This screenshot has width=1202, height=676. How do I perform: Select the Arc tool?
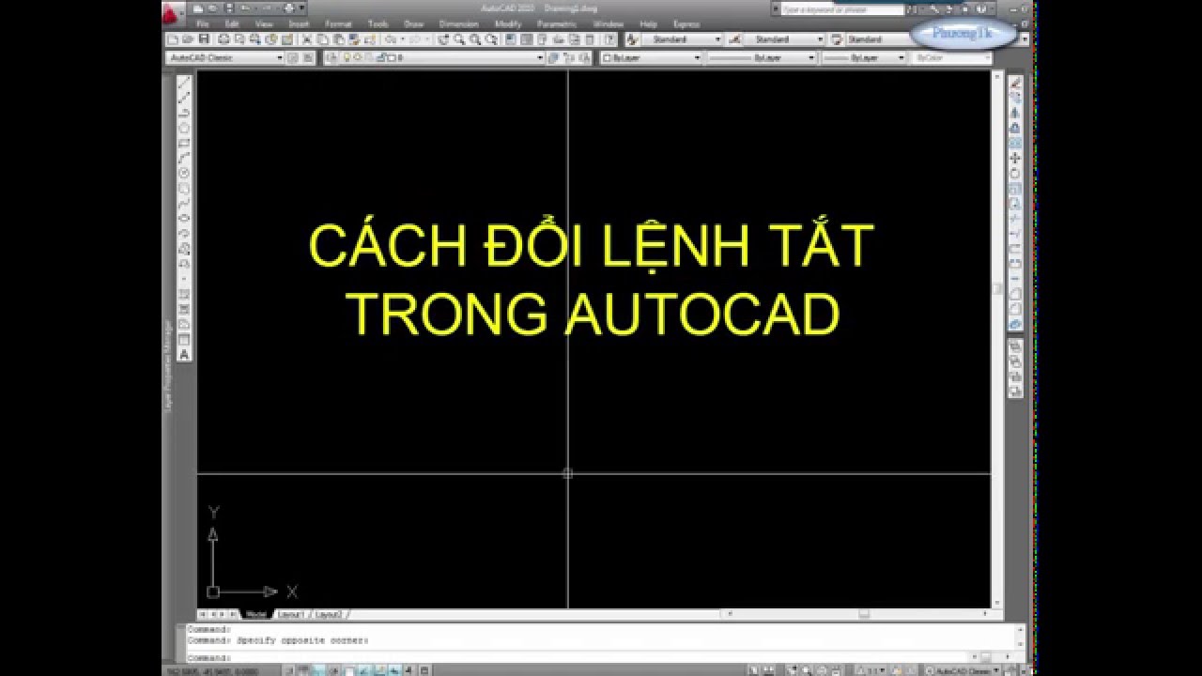click(184, 158)
